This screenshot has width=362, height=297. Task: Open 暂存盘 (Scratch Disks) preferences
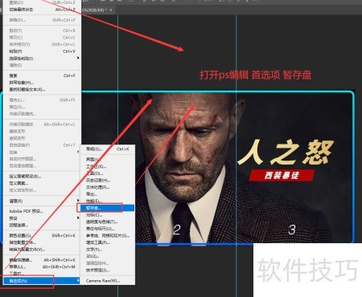[107, 208]
